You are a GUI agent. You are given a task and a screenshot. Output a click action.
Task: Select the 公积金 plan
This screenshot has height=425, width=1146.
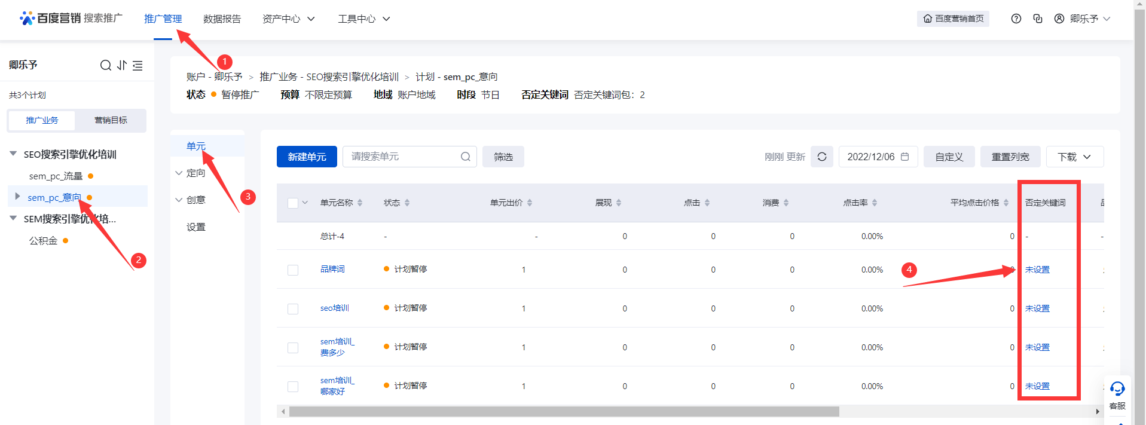coord(43,240)
